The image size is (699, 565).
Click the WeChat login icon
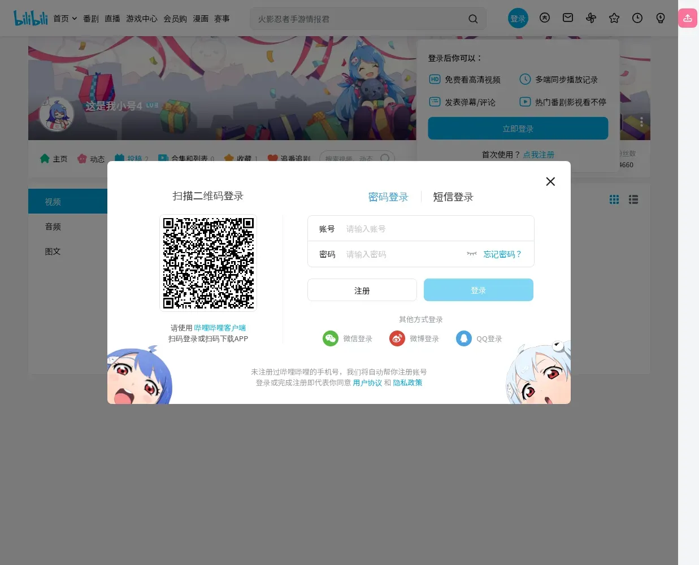point(331,338)
